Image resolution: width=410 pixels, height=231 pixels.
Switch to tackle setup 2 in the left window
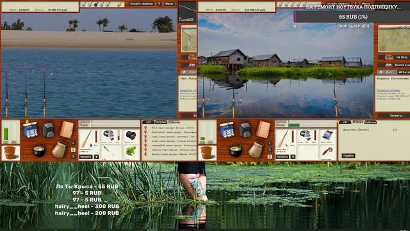(73, 150)
